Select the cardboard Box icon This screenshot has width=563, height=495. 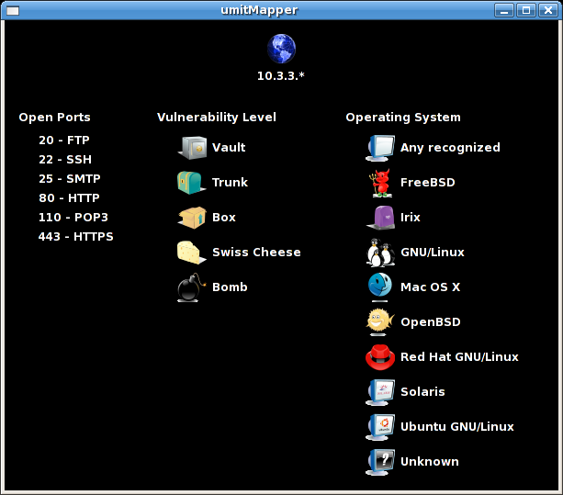pos(193,217)
